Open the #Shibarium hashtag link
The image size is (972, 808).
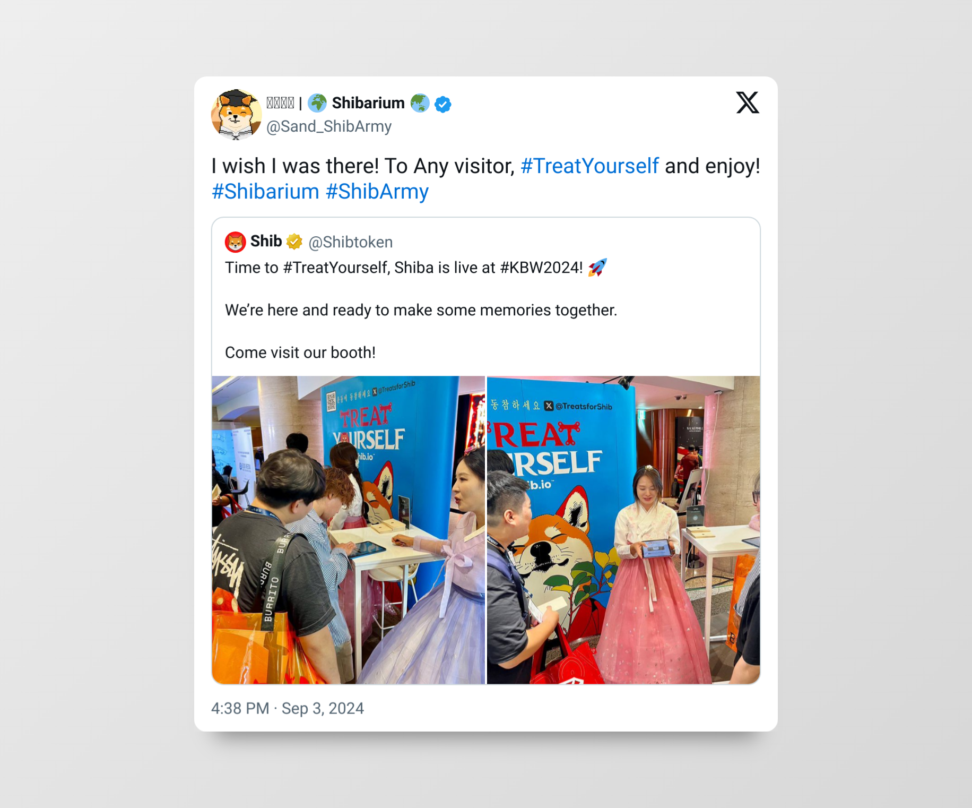coord(265,192)
